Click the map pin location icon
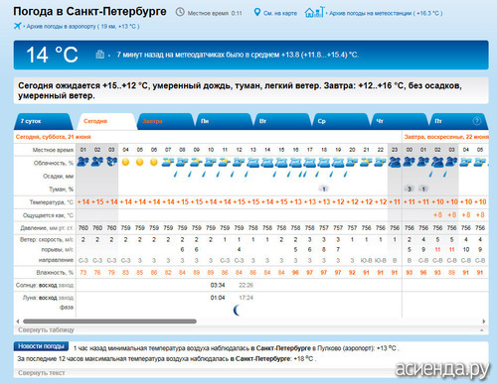This screenshot has height=384, width=497. click(257, 12)
